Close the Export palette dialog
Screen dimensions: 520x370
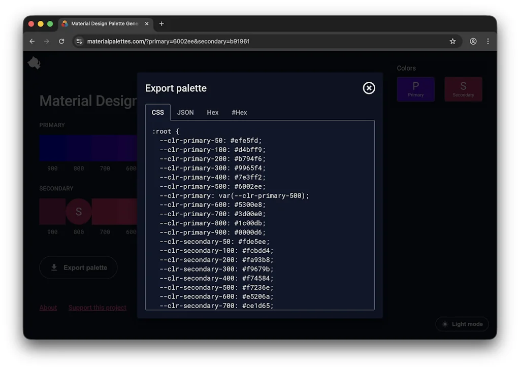[369, 88]
